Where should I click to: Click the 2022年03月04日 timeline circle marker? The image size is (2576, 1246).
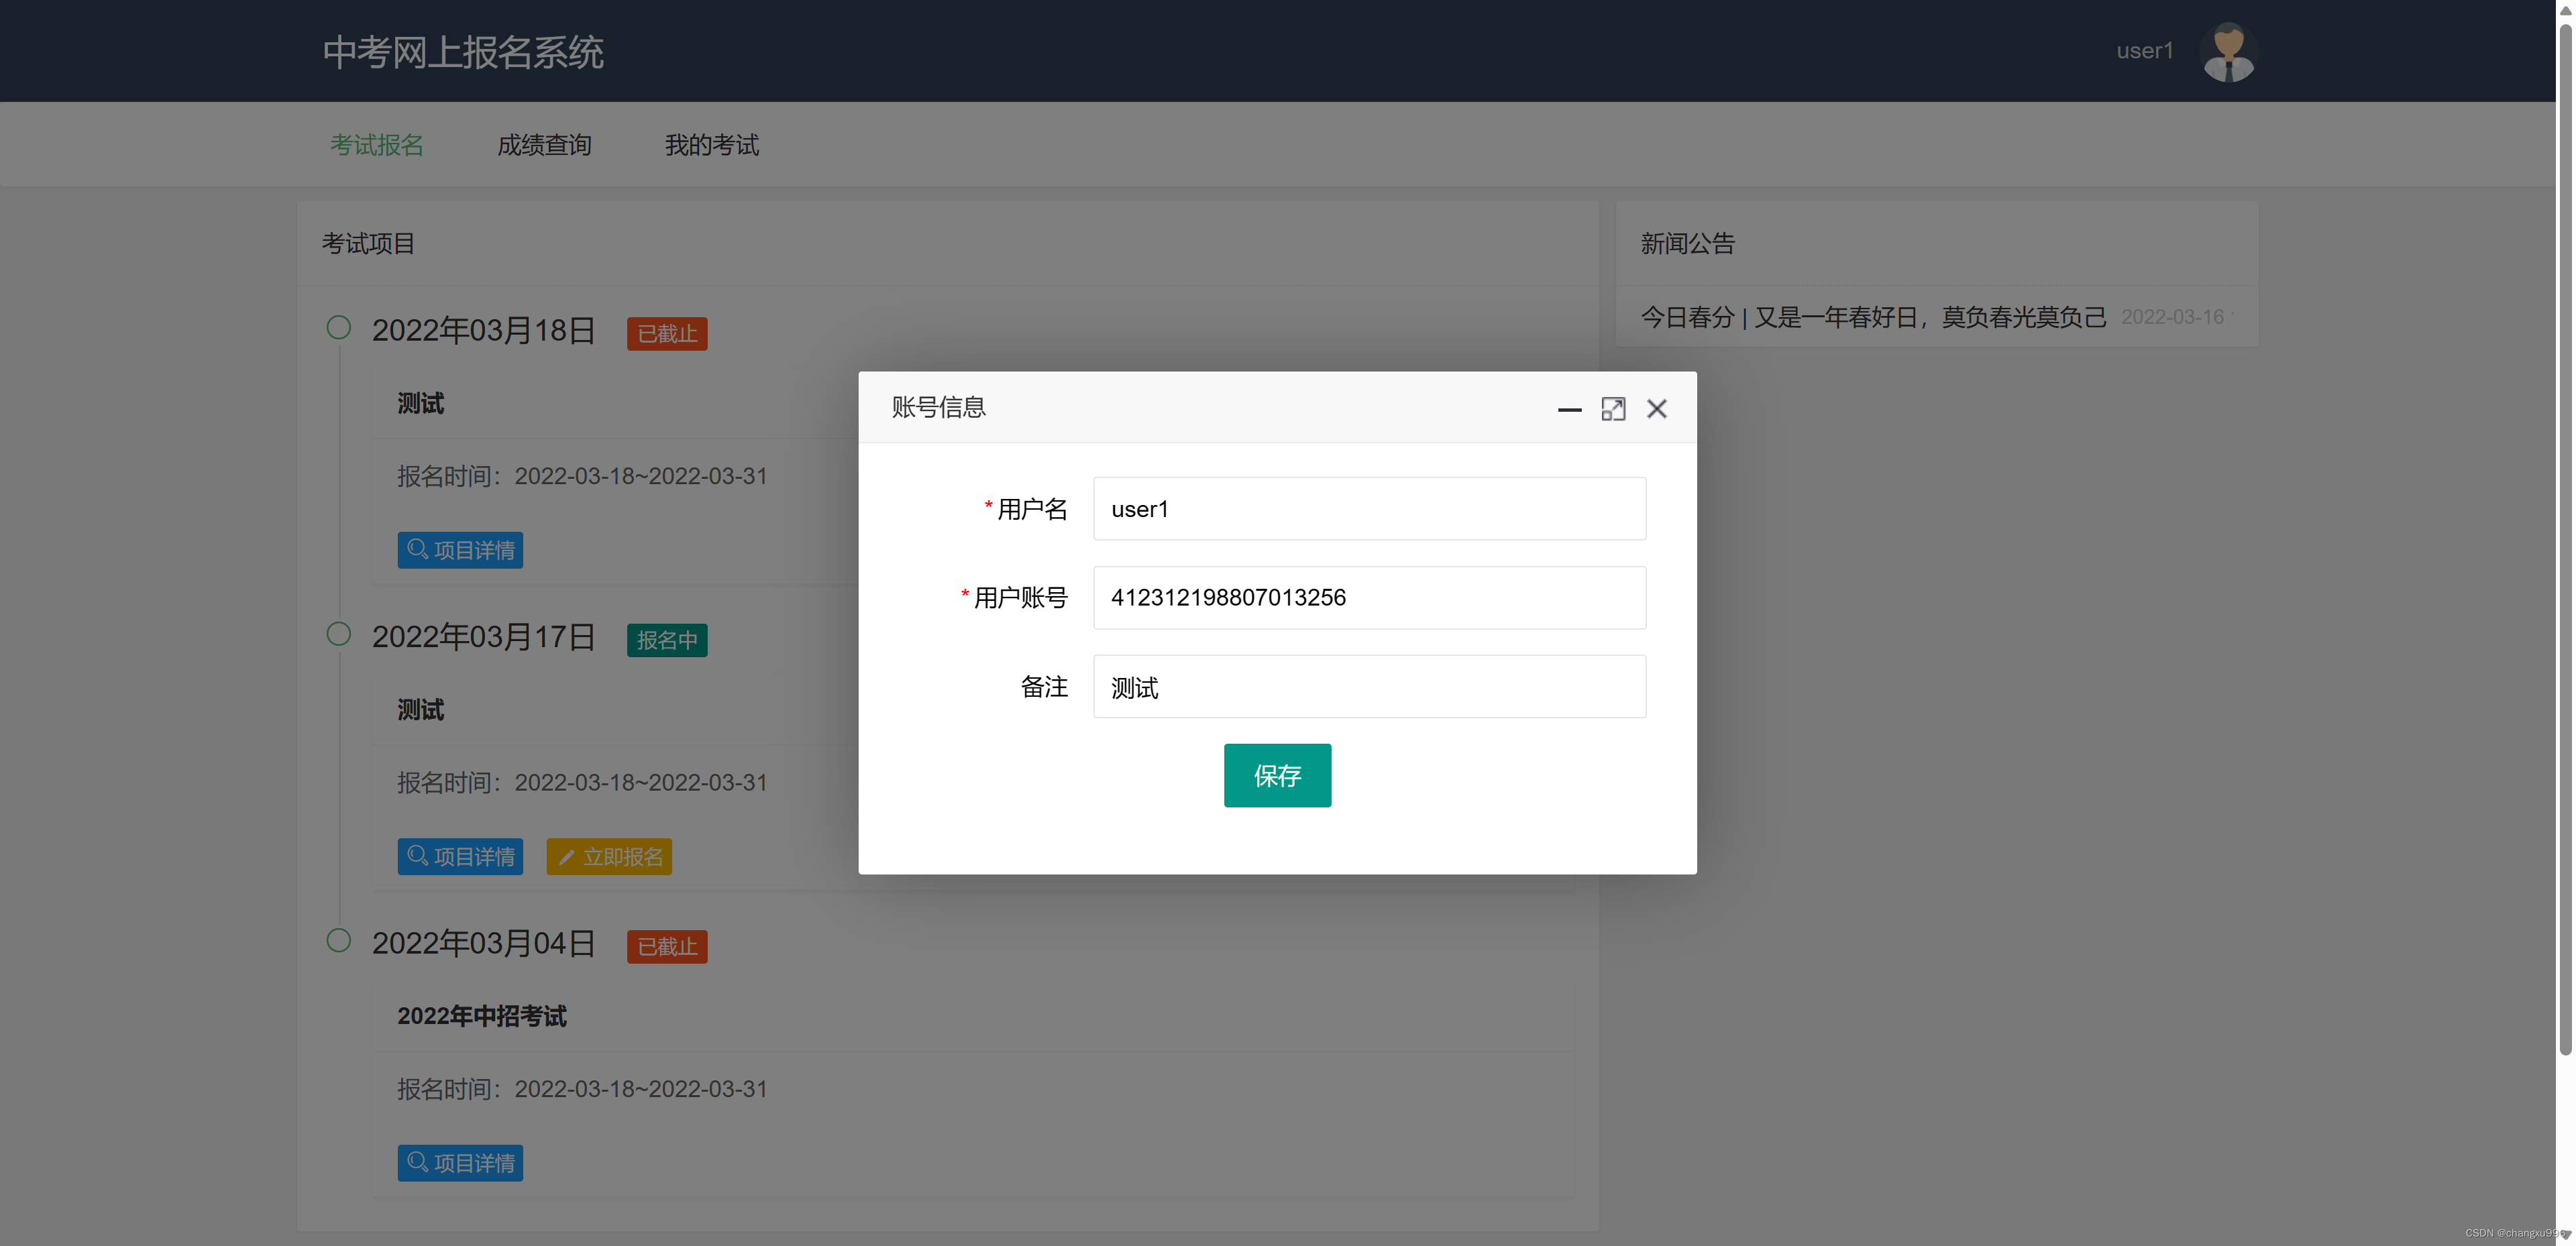coord(339,940)
